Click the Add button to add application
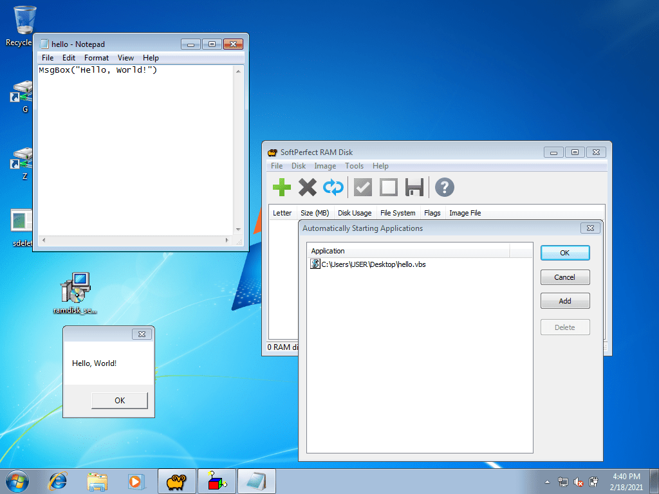Viewport: 659px width, 494px height. (x=565, y=301)
